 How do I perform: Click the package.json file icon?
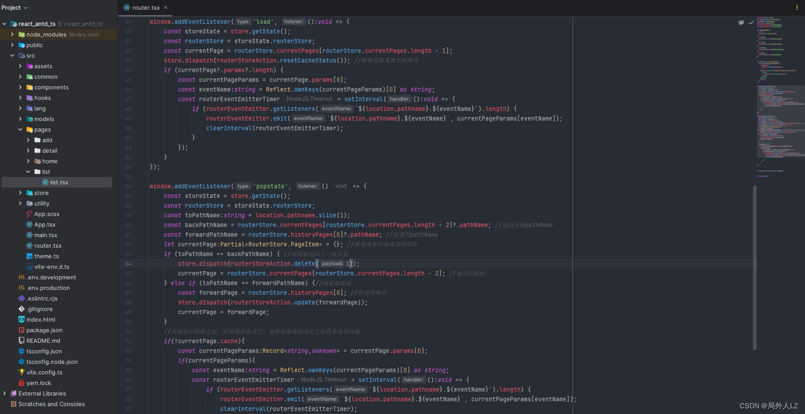pyautogui.click(x=22, y=330)
